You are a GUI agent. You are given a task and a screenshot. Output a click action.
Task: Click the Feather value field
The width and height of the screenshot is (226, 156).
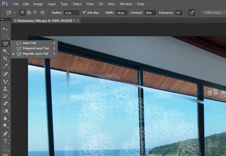(x=71, y=13)
